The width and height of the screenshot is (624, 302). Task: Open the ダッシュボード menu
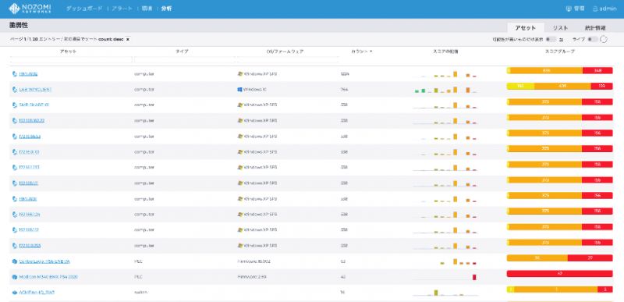point(84,9)
